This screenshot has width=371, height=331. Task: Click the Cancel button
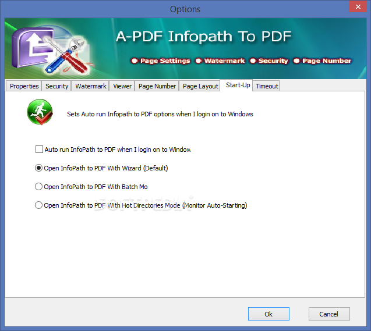click(329, 314)
